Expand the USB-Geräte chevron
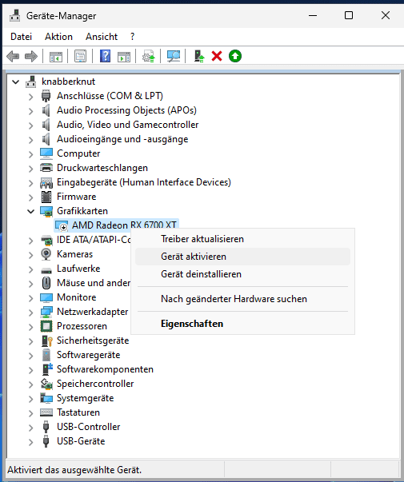The width and height of the screenshot is (404, 482). click(x=30, y=442)
